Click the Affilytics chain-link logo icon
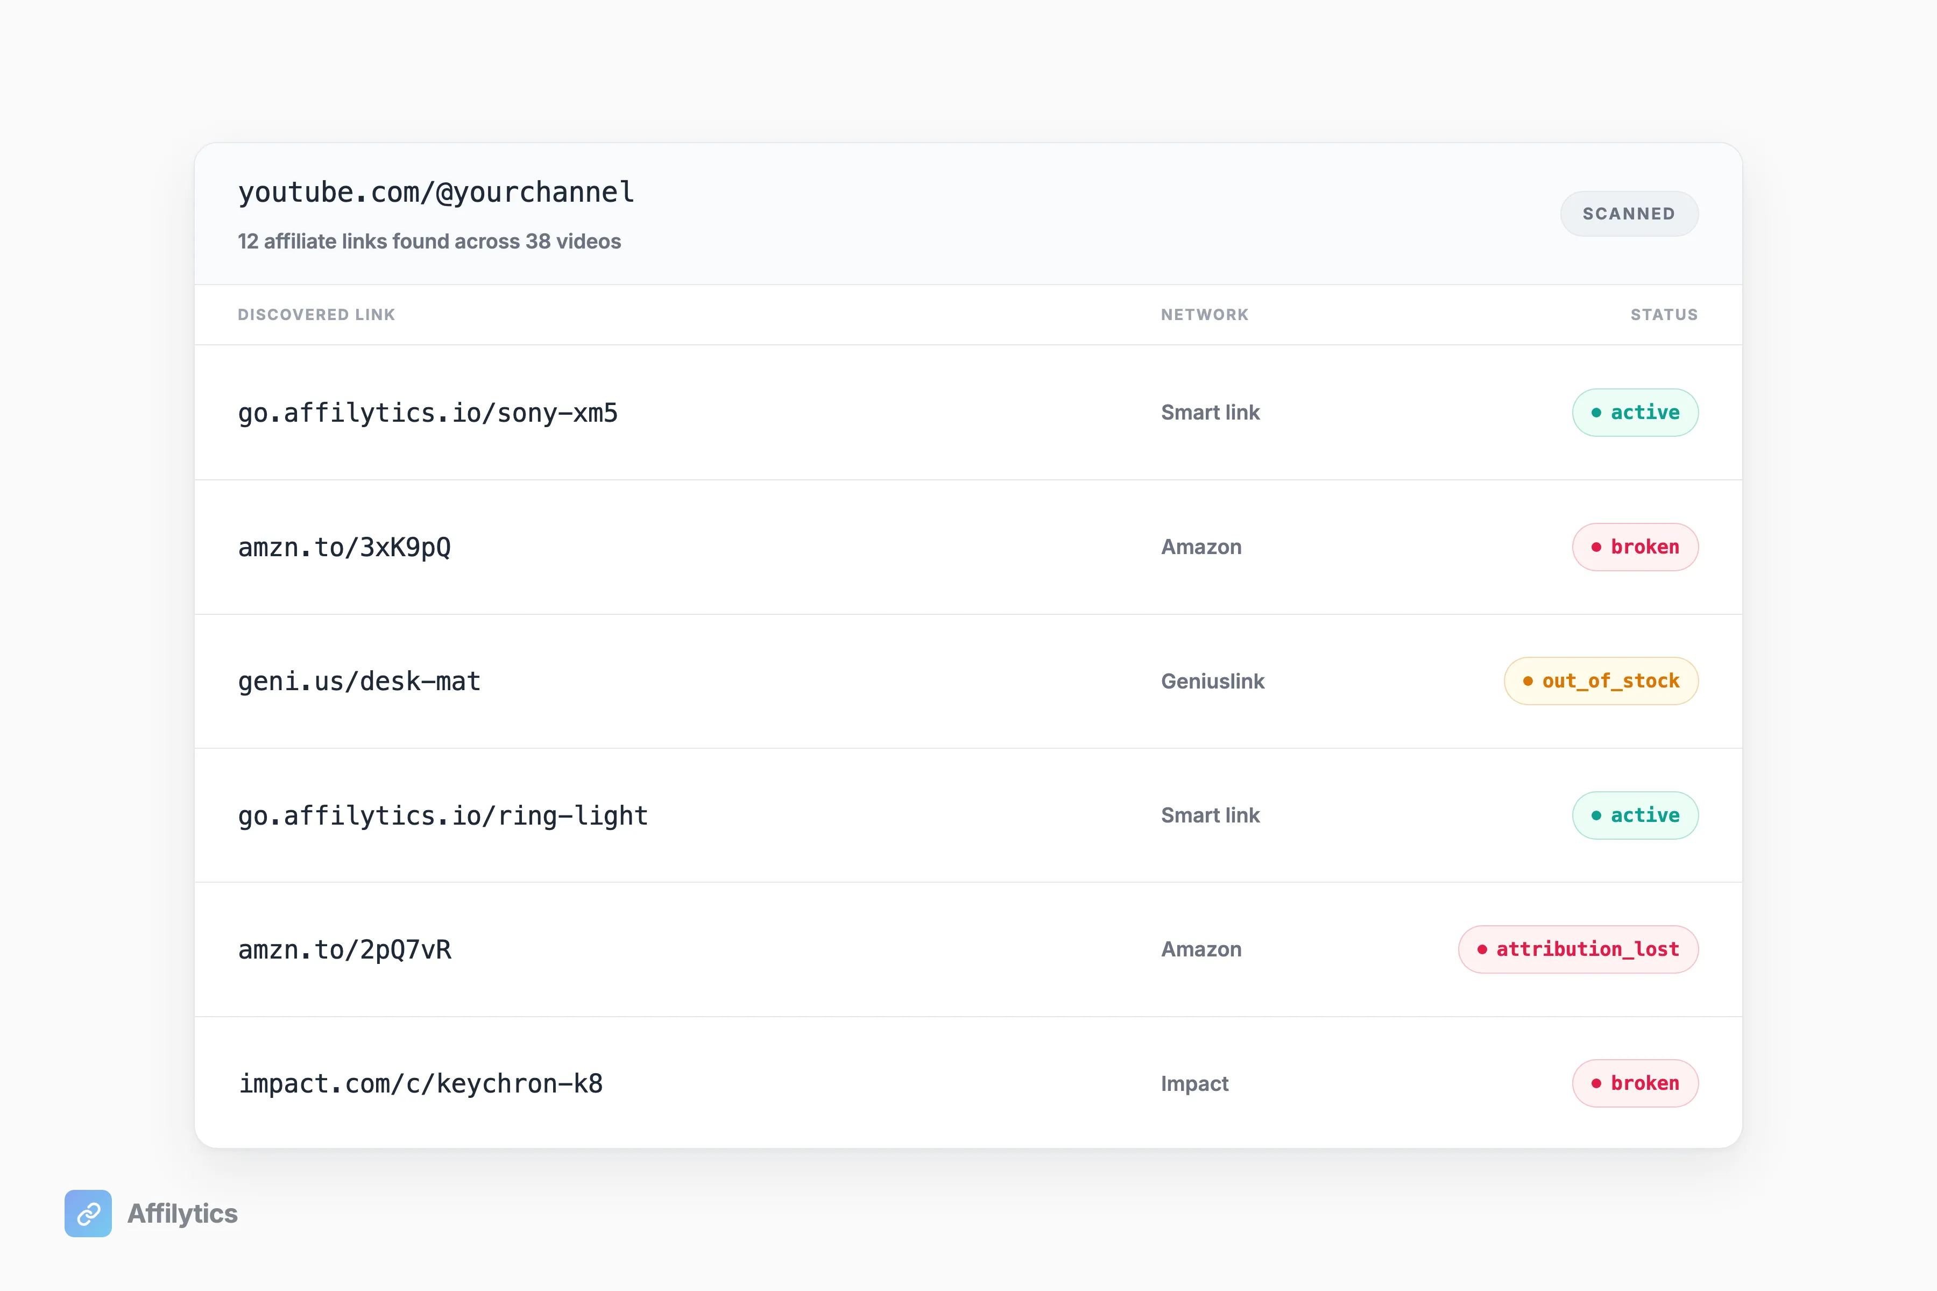The image size is (1937, 1291). click(88, 1213)
